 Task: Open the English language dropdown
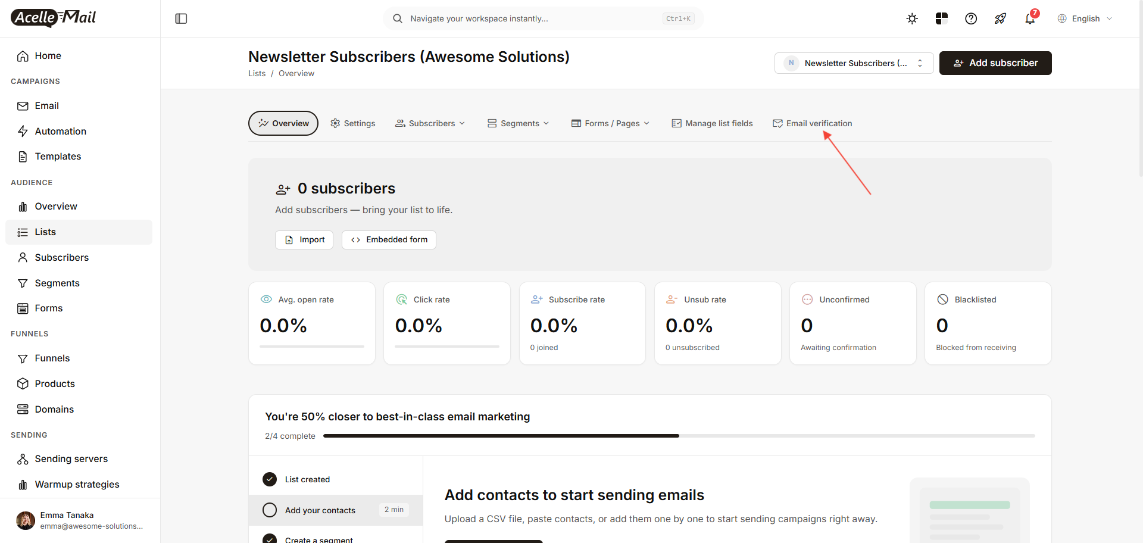point(1085,18)
